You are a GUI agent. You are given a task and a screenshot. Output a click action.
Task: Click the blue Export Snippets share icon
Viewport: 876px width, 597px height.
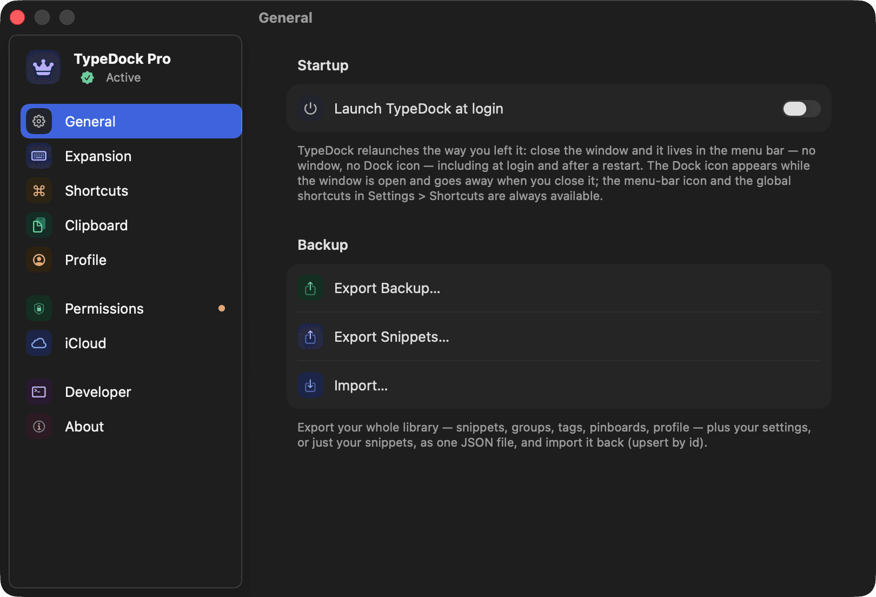[x=310, y=336]
